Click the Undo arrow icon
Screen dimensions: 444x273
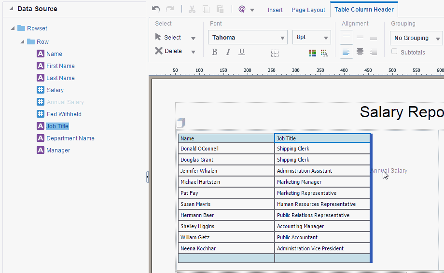click(x=156, y=9)
